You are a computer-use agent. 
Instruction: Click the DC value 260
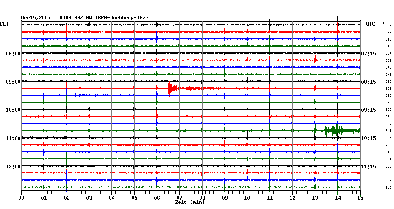388,103
